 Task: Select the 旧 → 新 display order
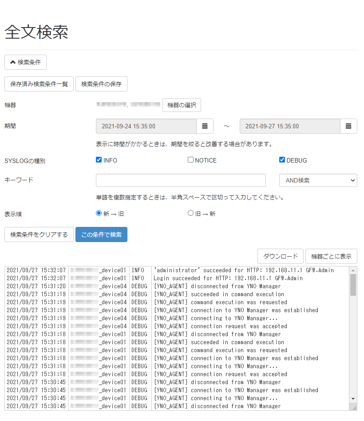pos(190,213)
